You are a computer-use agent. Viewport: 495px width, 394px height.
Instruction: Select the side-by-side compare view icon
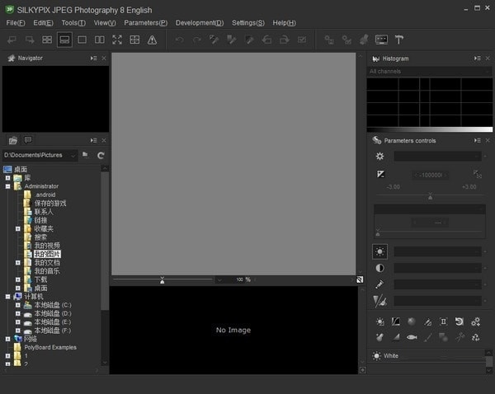point(99,40)
